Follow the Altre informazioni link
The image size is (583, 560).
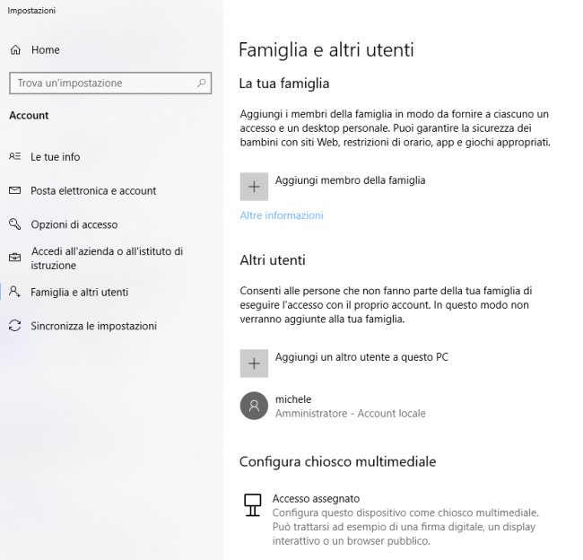(282, 215)
